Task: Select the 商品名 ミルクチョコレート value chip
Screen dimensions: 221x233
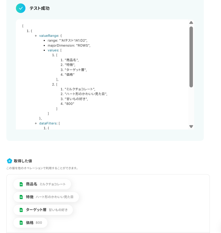Action: point(42,184)
